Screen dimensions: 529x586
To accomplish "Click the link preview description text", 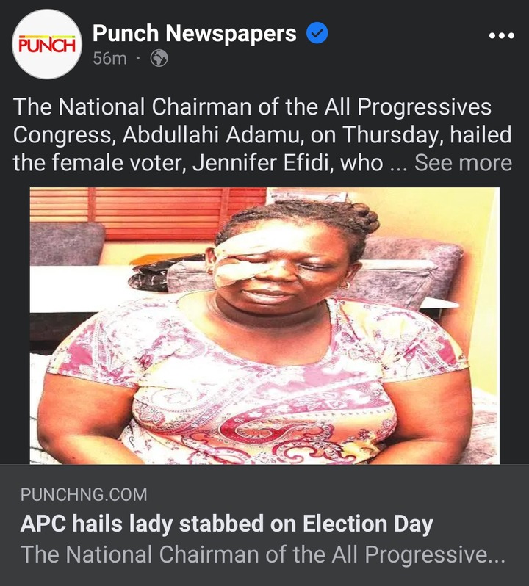I will click(x=262, y=554).
